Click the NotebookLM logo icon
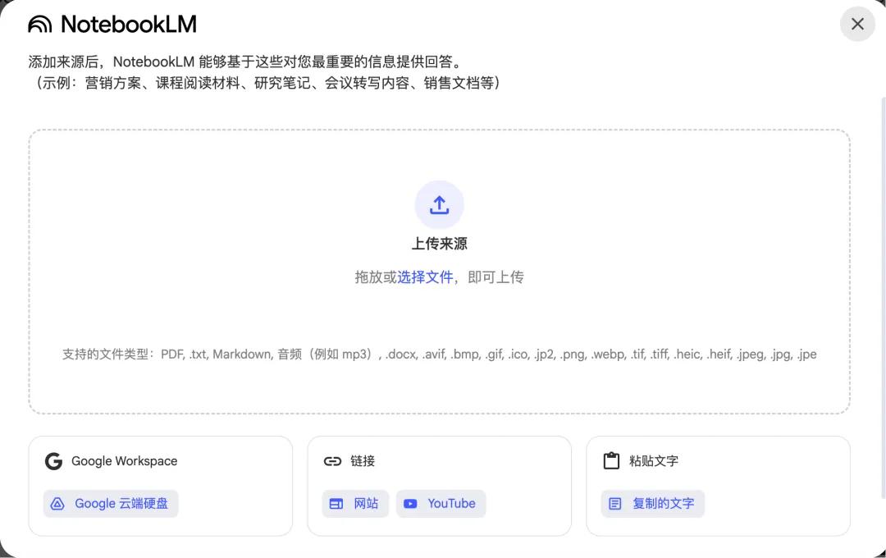 pos(39,25)
